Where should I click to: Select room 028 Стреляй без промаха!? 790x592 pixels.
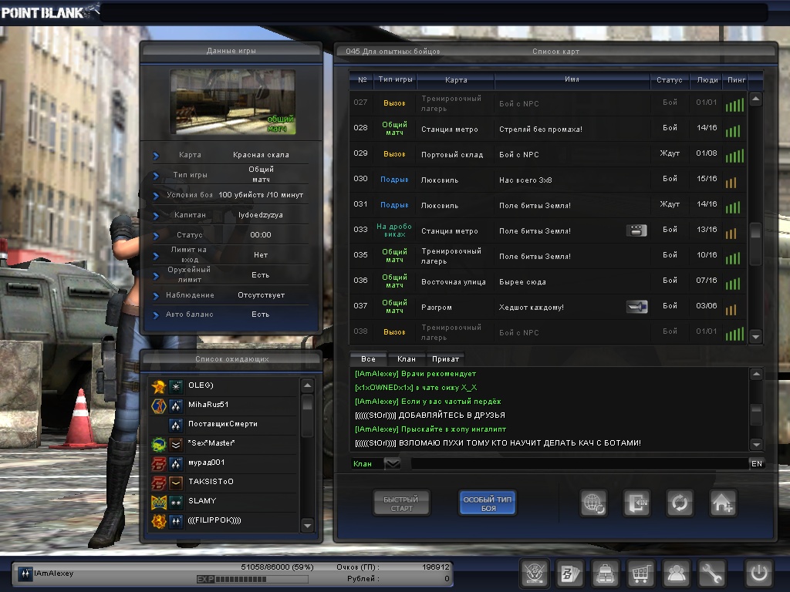(x=548, y=129)
